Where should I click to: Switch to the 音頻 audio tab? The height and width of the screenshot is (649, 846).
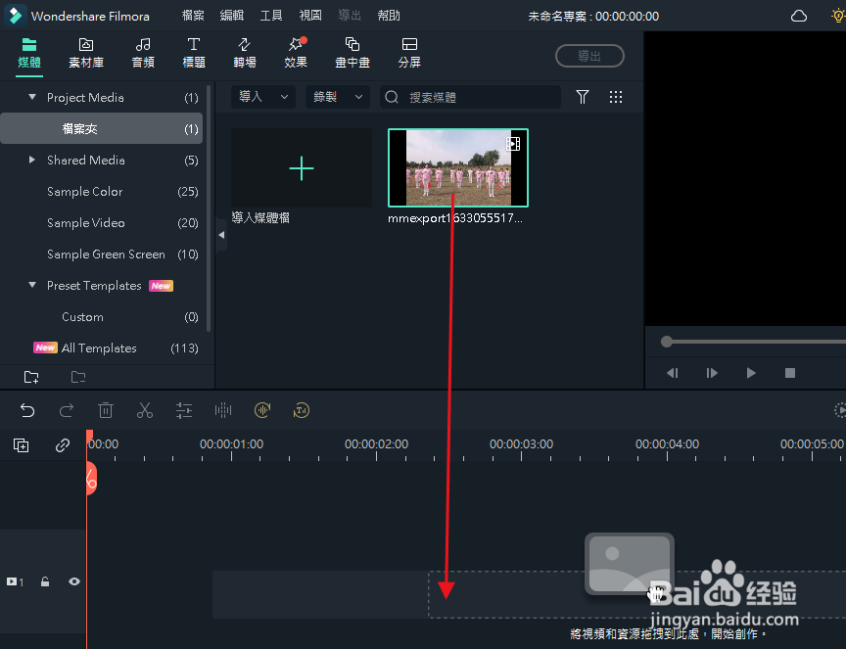click(x=143, y=53)
